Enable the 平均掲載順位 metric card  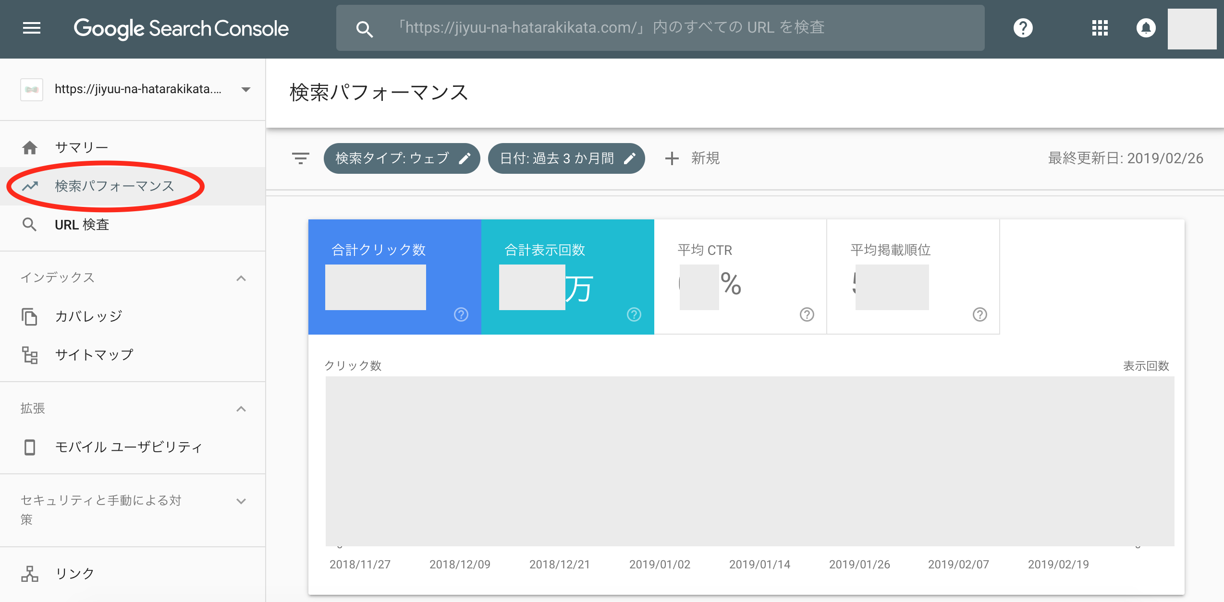913,277
